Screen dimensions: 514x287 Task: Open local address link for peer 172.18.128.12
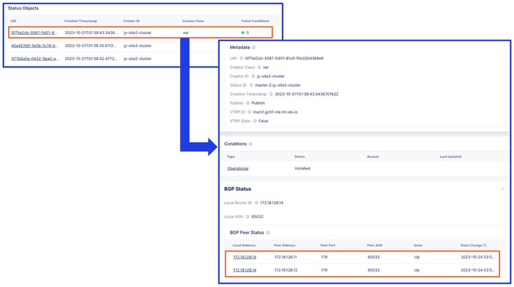point(245,271)
